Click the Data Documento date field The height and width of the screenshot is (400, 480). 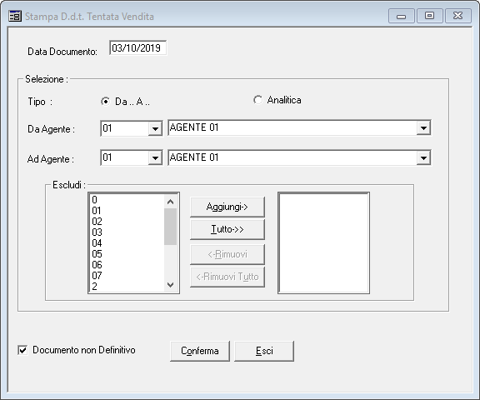click(138, 48)
